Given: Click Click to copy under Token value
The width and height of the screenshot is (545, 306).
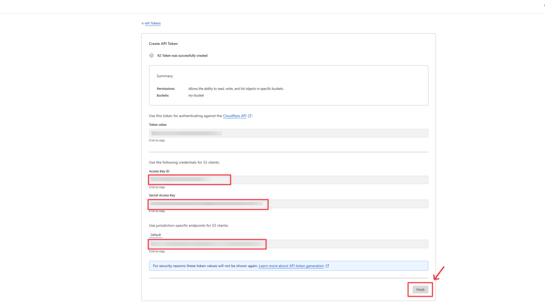Looking at the screenshot, I should tap(157, 140).
